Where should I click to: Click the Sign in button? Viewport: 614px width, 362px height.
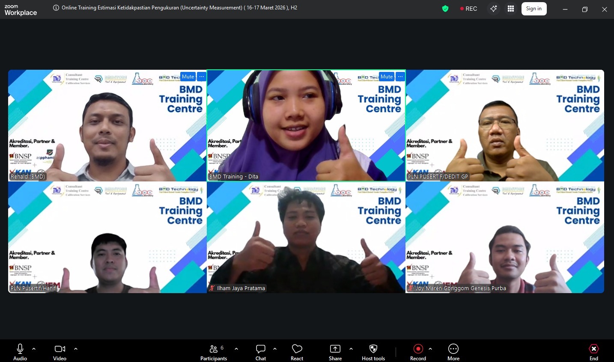[534, 9]
